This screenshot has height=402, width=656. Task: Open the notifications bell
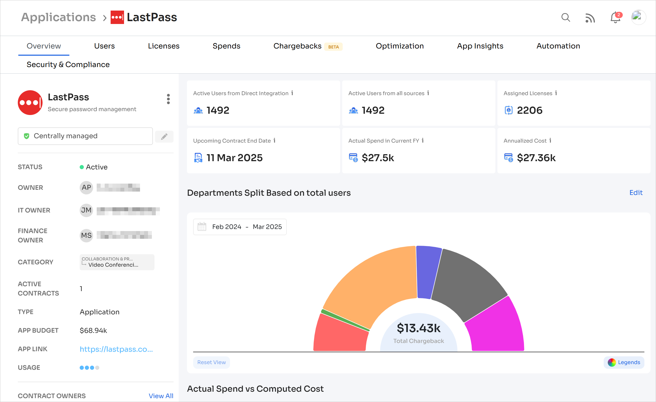tap(615, 18)
